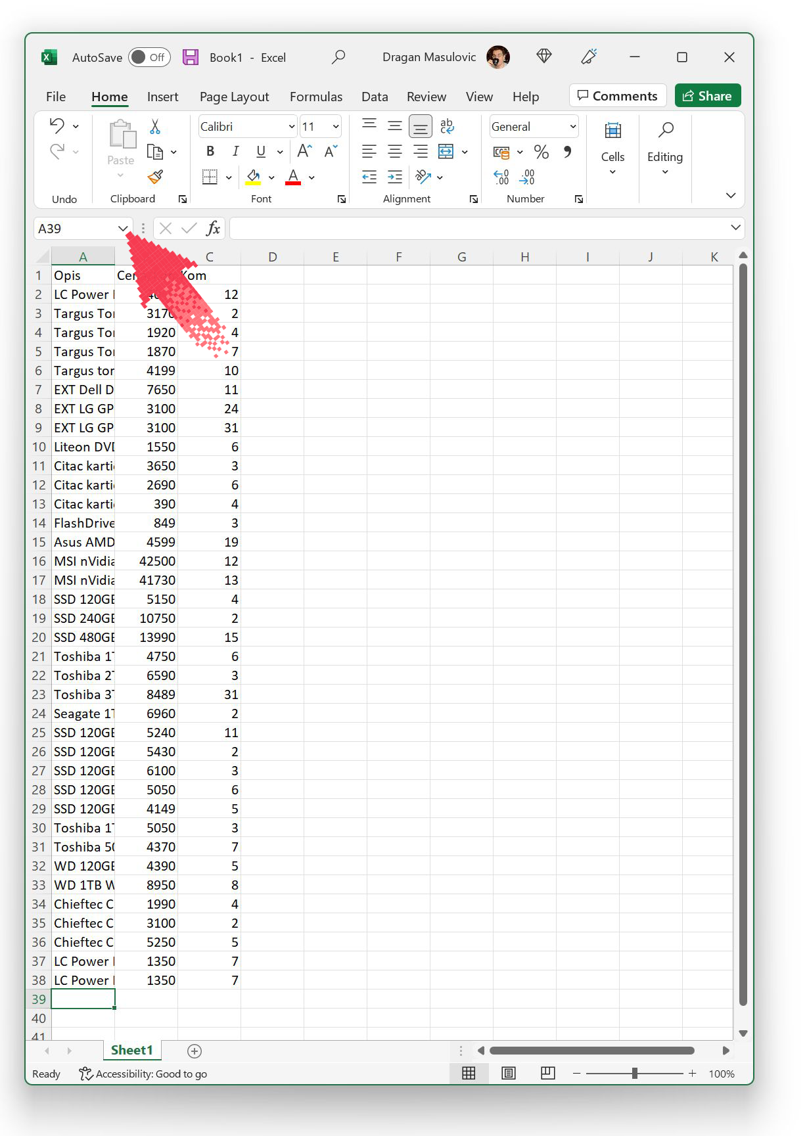
Task: Toggle Underline formatting
Action: pos(261,152)
